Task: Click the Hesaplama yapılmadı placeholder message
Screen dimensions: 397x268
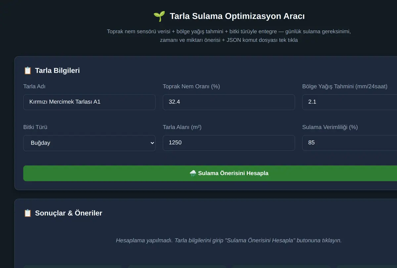Action: click(x=229, y=240)
